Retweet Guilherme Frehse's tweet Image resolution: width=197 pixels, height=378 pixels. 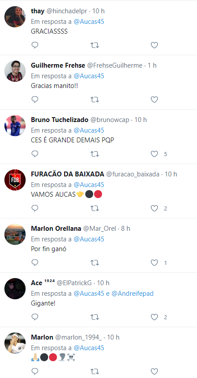[x=95, y=99]
